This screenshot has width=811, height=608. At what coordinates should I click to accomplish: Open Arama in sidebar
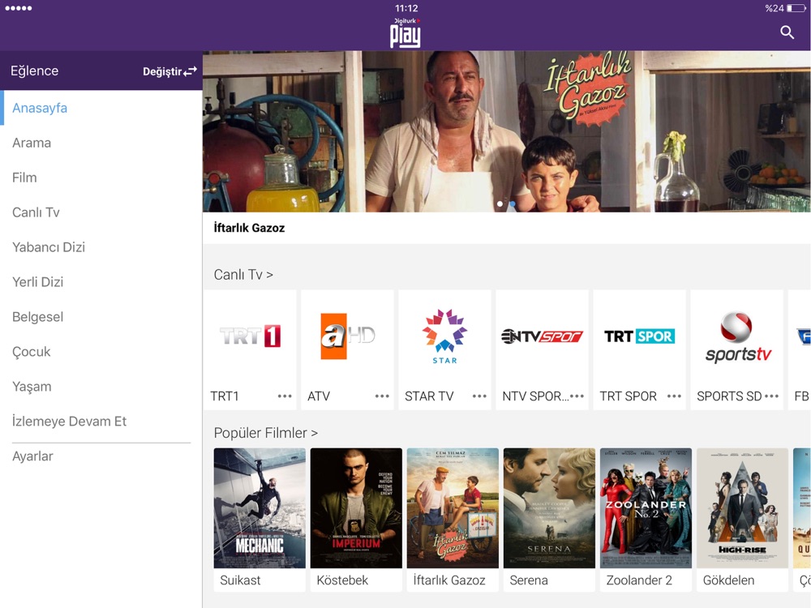pos(101,143)
